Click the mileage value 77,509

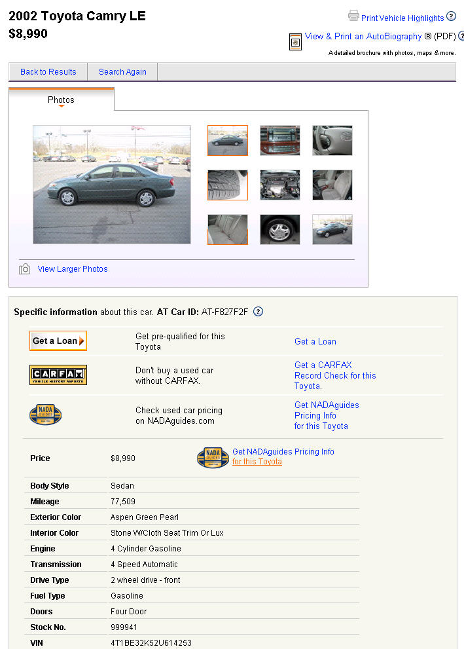click(x=123, y=501)
